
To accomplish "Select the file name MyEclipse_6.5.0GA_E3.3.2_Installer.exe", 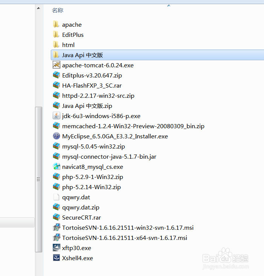I will tap(115, 136).
